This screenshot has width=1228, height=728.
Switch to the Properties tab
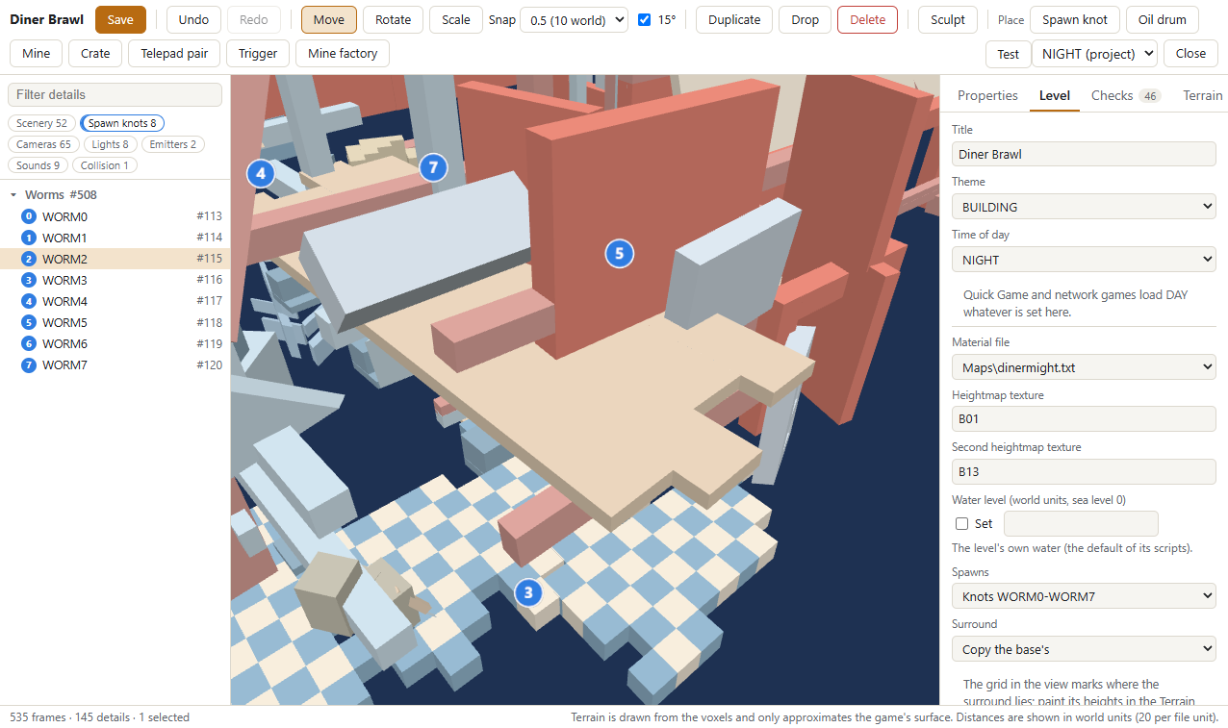click(x=987, y=95)
